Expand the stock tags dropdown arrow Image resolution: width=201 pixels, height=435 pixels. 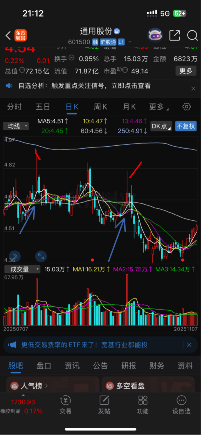pos(130,42)
